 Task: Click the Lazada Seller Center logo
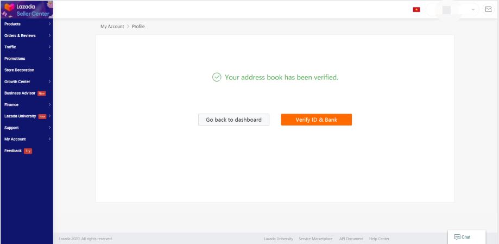click(27, 10)
